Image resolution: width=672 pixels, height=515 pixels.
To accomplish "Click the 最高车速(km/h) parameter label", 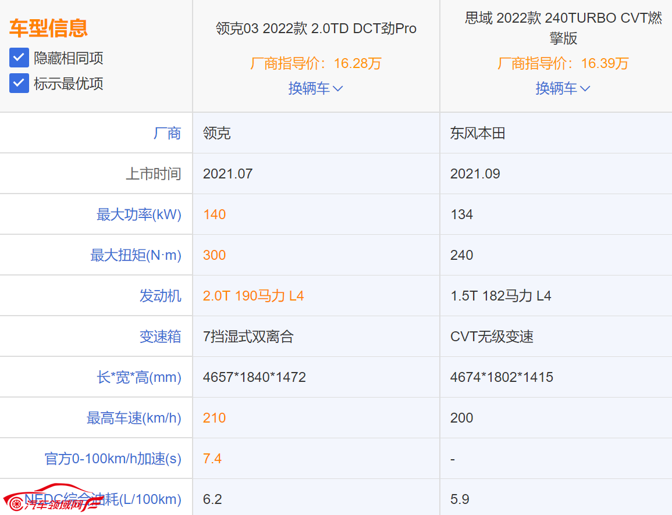I will pyautogui.click(x=134, y=418).
